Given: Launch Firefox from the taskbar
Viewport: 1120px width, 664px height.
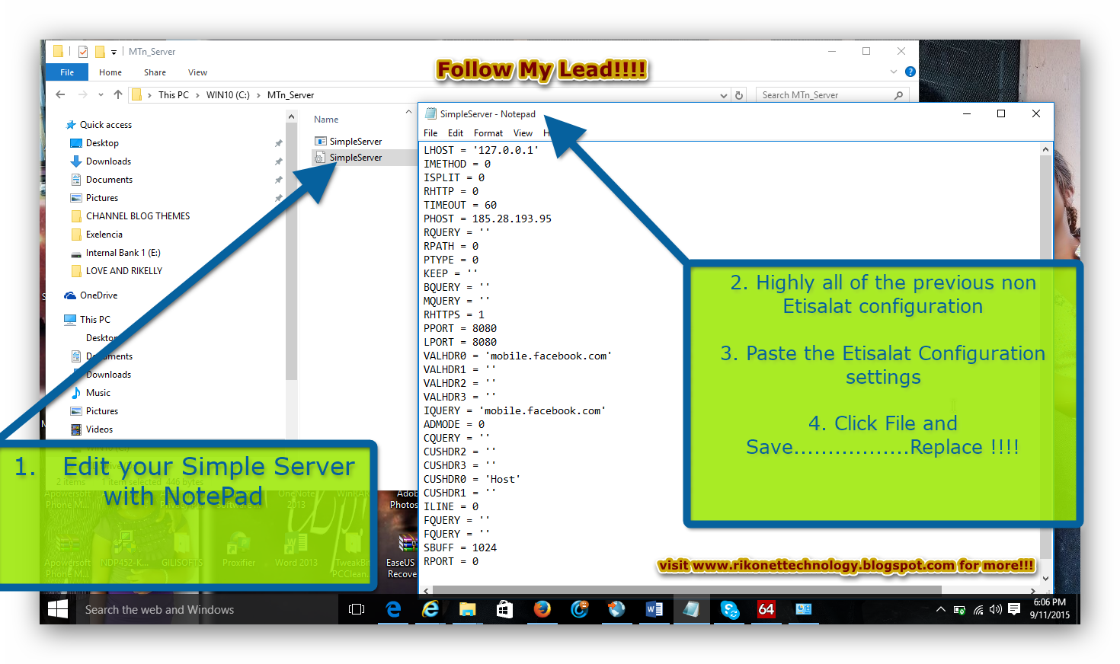Looking at the screenshot, I should click(542, 609).
